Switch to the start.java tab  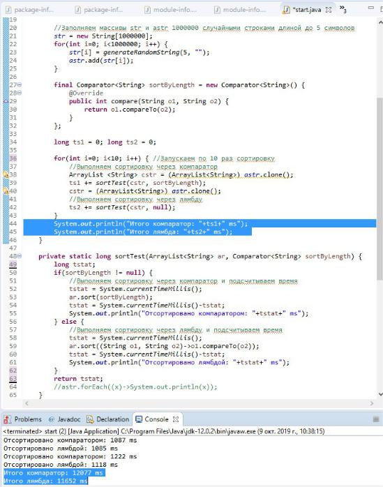pos(306,10)
